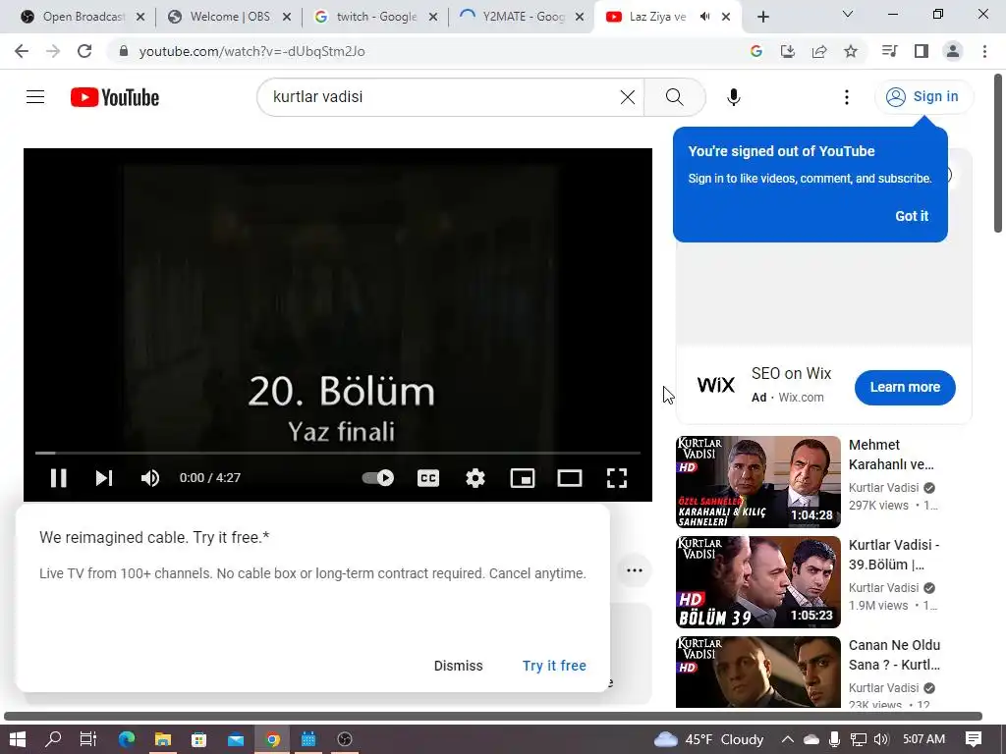The height and width of the screenshot is (754, 1006).
Task: Clear the search box with X icon
Action: coord(628,97)
